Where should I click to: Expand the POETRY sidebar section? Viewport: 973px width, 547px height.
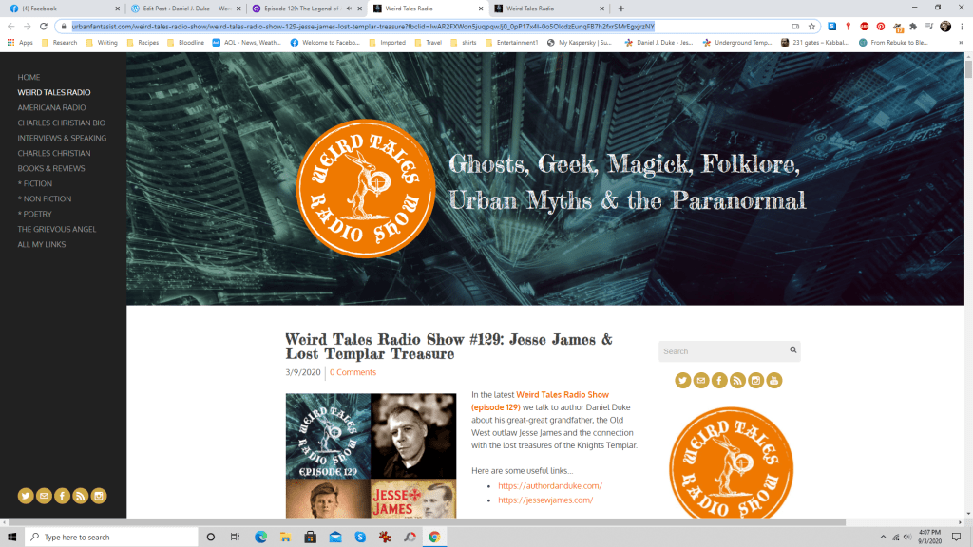point(37,214)
